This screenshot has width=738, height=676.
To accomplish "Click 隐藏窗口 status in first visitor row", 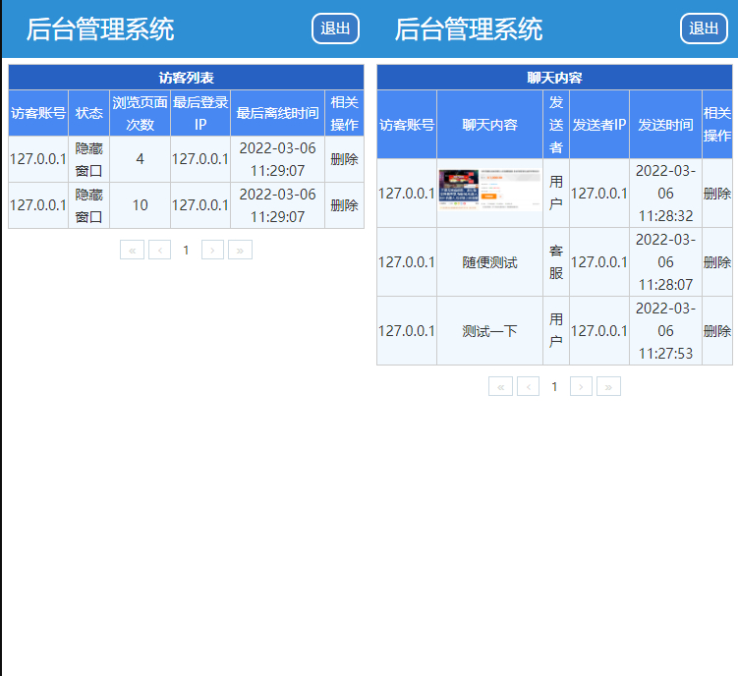I will (89, 159).
